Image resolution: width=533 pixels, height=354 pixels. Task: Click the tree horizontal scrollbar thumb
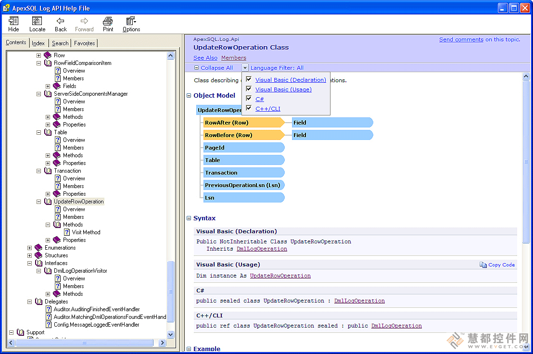pos(84,343)
